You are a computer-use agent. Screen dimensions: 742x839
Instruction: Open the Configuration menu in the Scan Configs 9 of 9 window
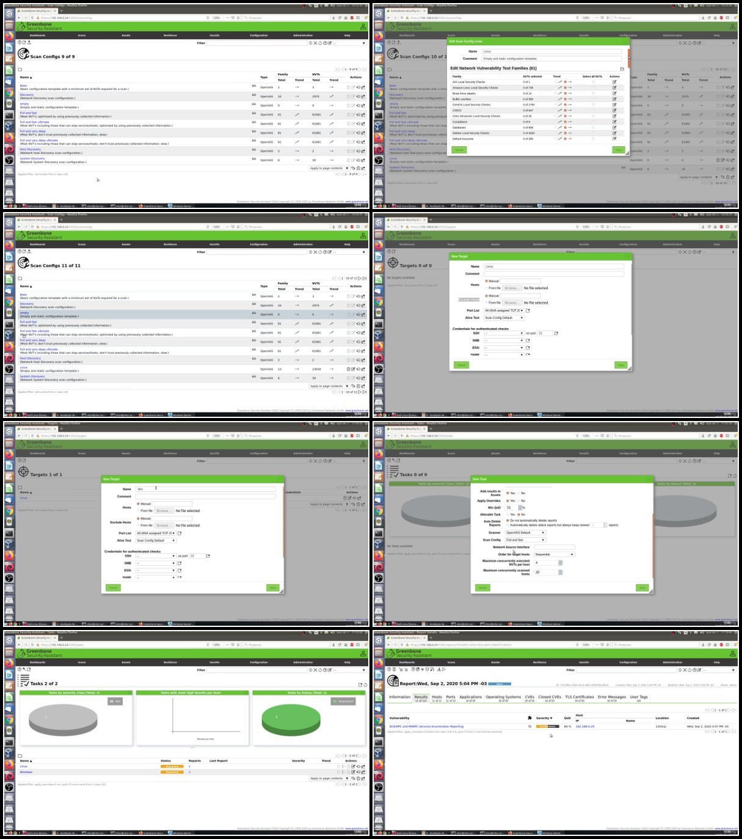(x=259, y=35)
